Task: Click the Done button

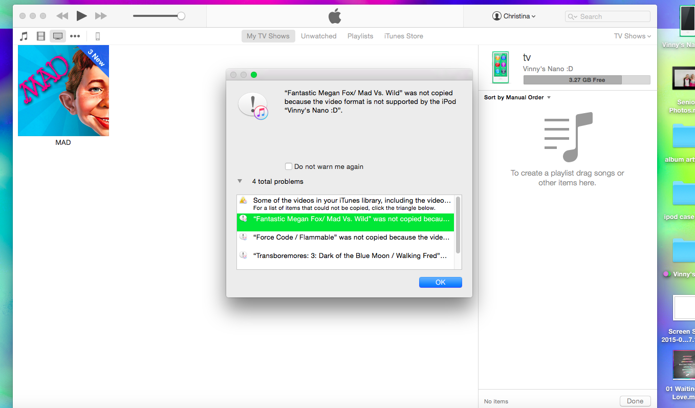Action: pyautogui.click(x=635, y=401)
